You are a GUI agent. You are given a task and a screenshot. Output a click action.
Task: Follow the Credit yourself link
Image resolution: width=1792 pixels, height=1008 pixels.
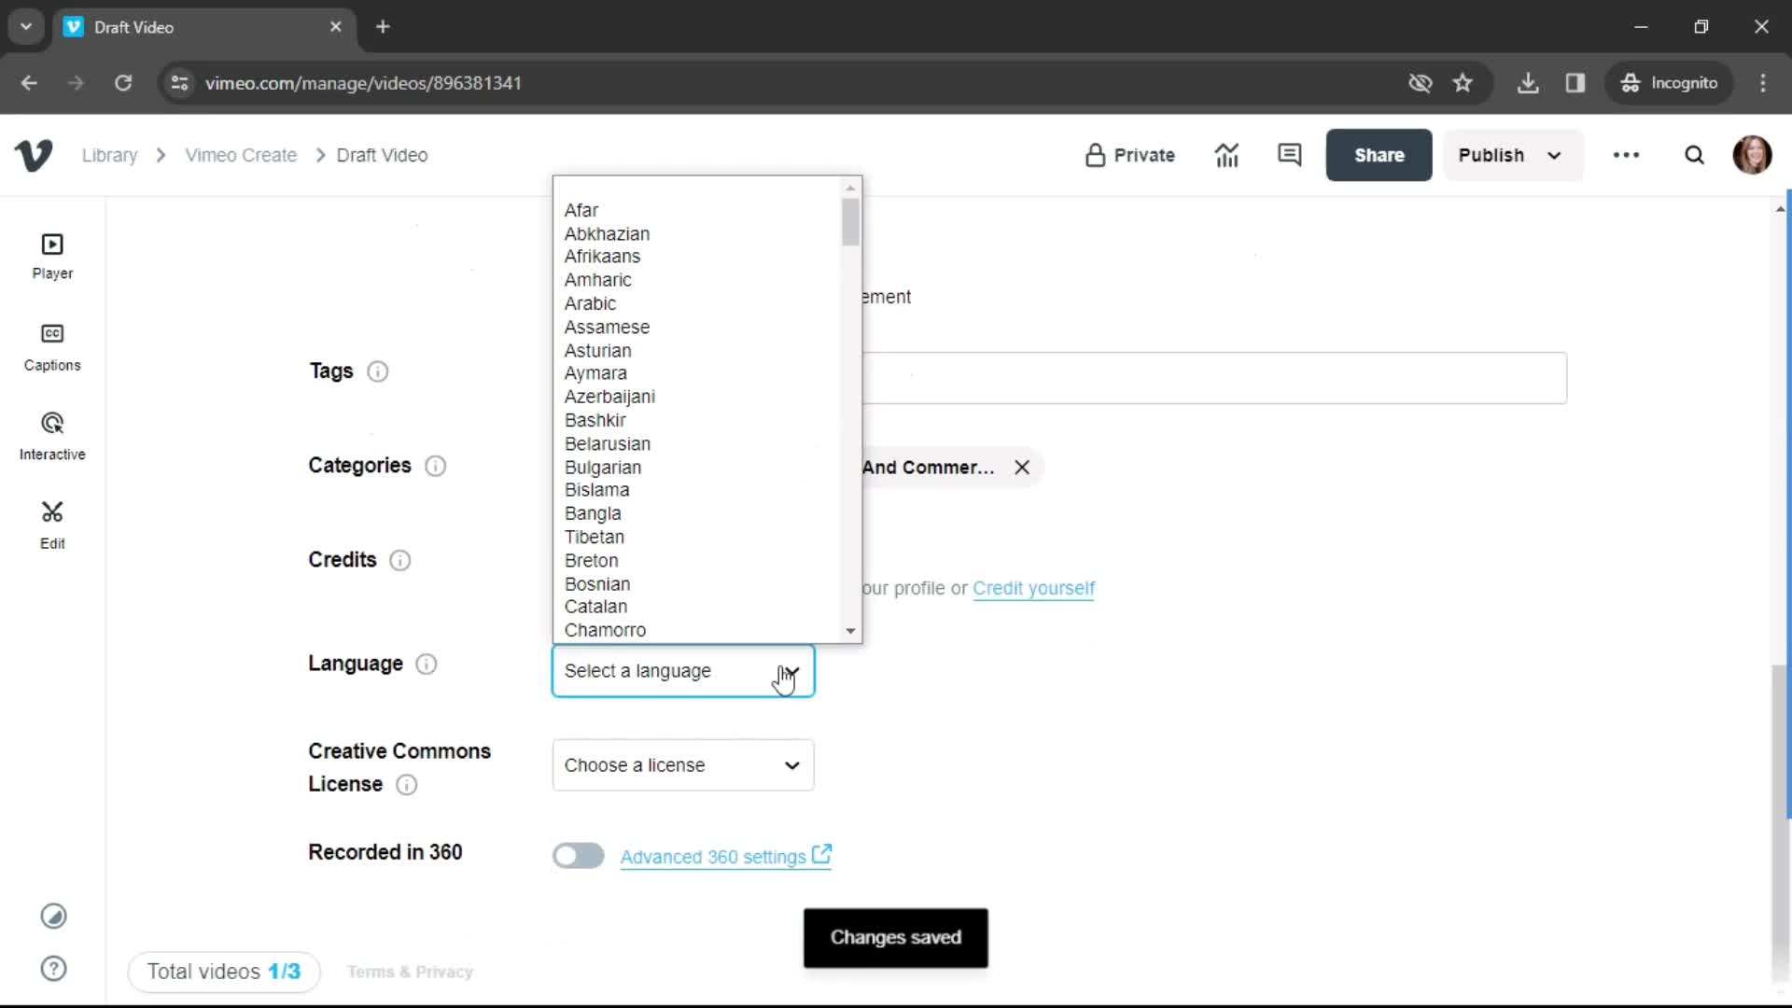(x=1033, y=589)
